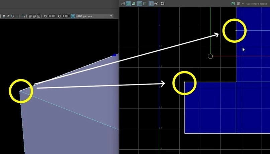Image resolution: width=270 pixels, height=154 pixels.
Task: Click the exposure value field 0.00
Action: tap(52, 16)
